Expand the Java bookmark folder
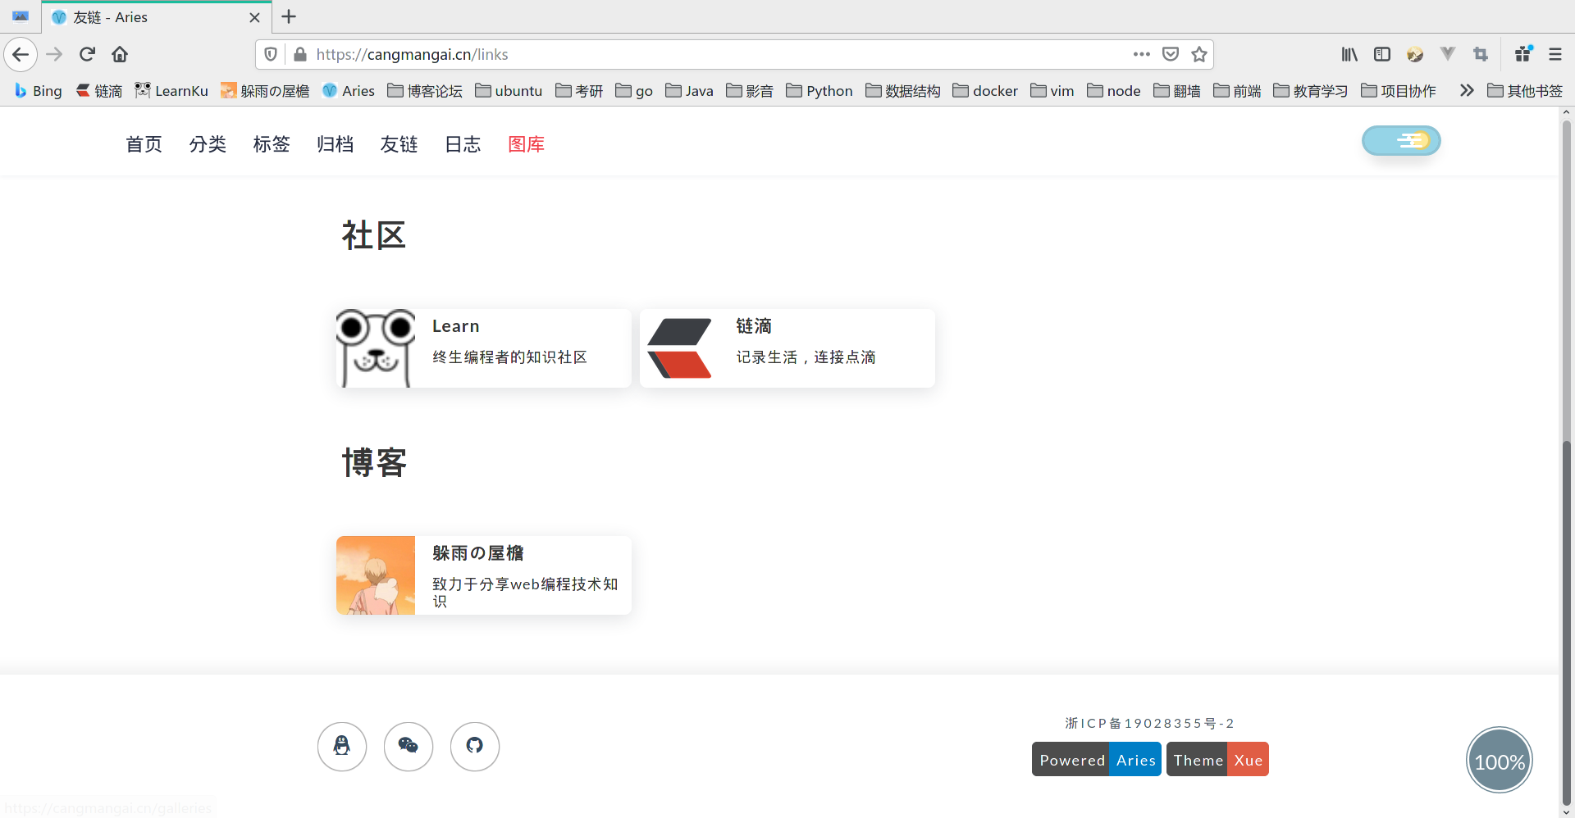 [x=689, y=91]
